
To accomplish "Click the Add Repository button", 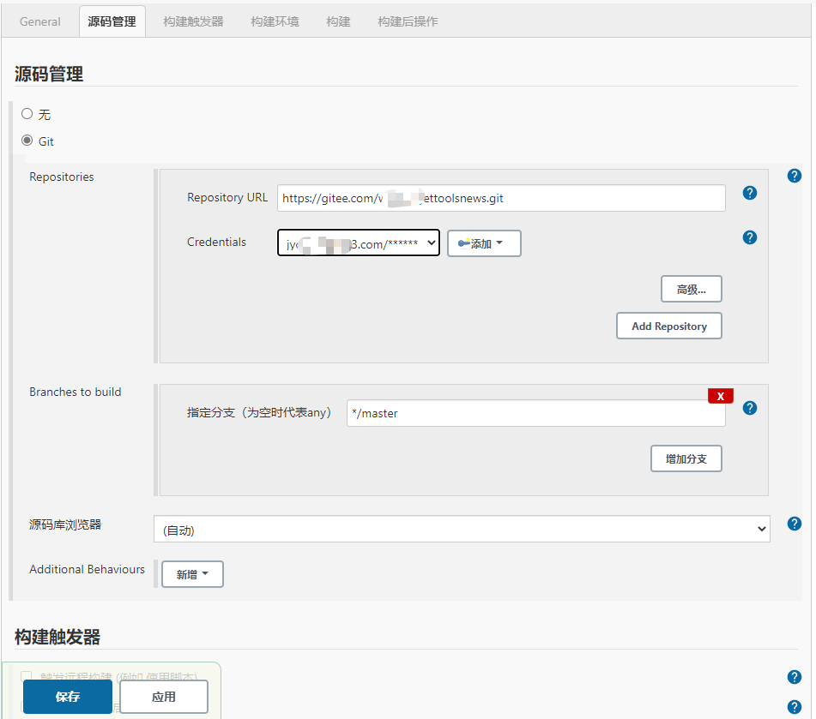I will pos(669,326).
